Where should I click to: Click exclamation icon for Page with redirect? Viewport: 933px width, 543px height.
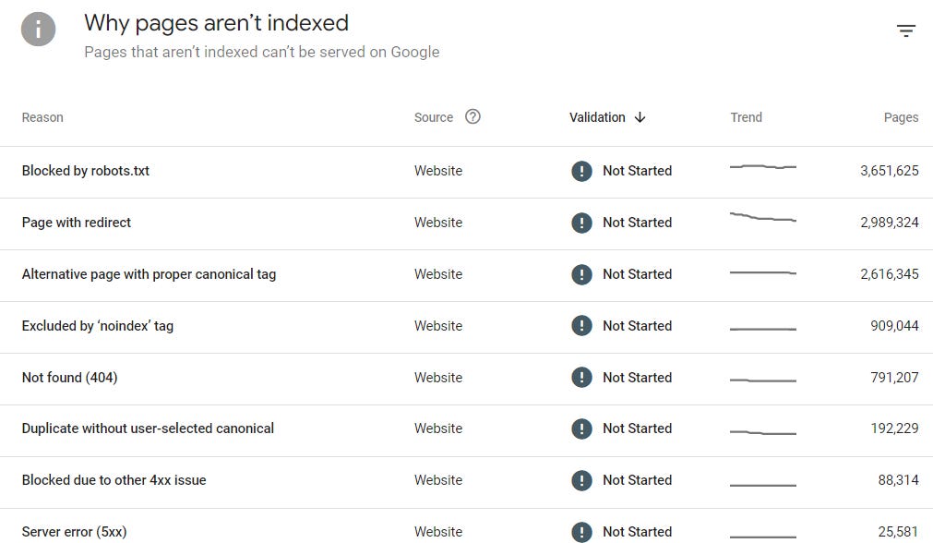click(581, 223)
